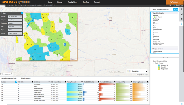Collapse the Hunt Identification section
This screenshot has height=105, width=184.
tap(153, 13)
